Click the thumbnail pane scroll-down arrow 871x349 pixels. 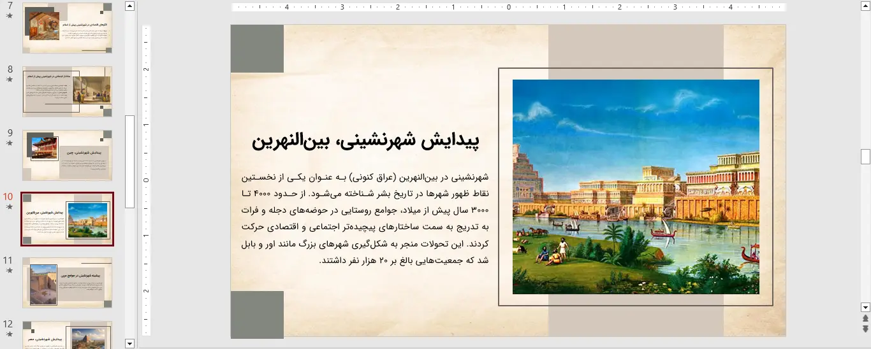(130, 343)
